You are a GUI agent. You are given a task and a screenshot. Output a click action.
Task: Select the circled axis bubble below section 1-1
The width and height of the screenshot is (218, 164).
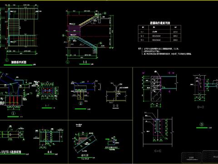point(68,62)
